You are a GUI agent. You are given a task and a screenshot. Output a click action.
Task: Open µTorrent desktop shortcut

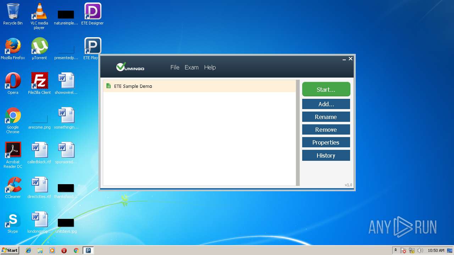pyautogui.click(x=39, y=49)
